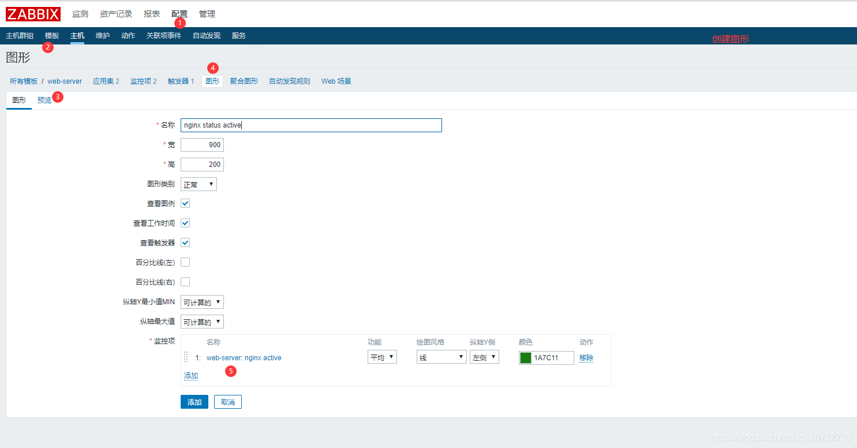Focus the 宽 width field
This screenshot has width=857, height=448.
tap(202, 145)
